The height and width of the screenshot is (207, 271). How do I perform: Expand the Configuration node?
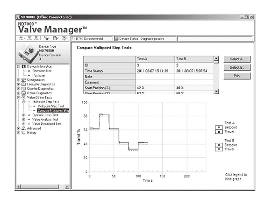pos(19,80)
